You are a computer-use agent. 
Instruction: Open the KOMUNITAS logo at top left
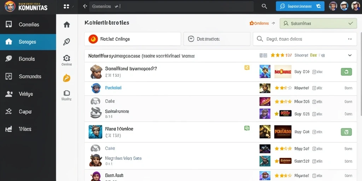(x=26, y=6)
